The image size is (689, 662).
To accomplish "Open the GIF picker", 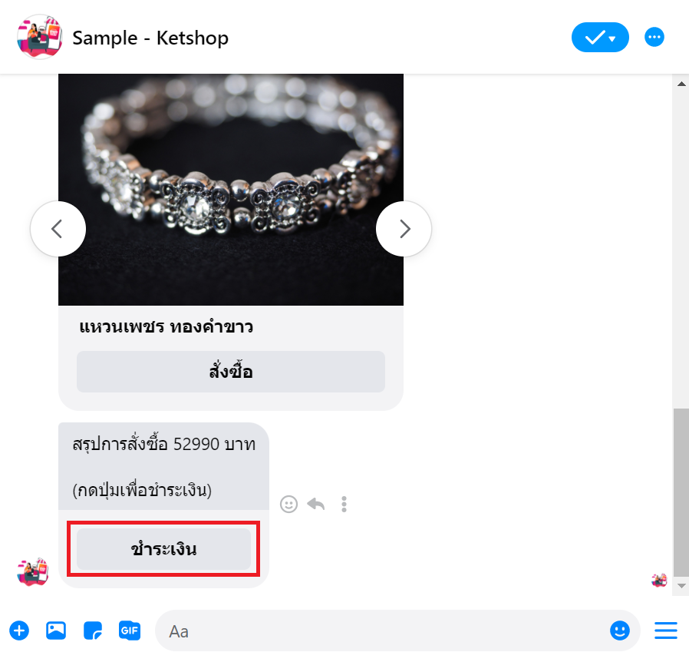I will [130, 631].
